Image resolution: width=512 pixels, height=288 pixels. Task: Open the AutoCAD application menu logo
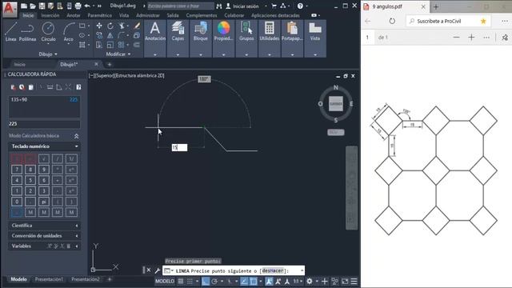(x=9, y=9)
